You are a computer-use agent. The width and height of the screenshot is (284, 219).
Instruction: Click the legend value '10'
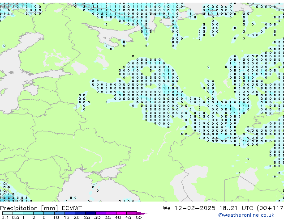pyautogui.click(x=56, y=217)
